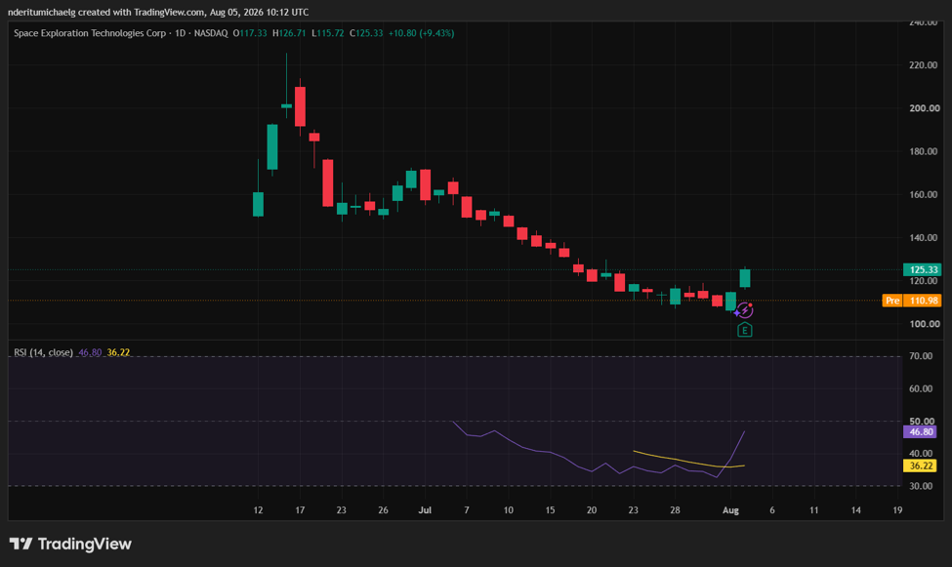
Task: Click the 14 date label on time axis
Action: (x=855, y=510)
